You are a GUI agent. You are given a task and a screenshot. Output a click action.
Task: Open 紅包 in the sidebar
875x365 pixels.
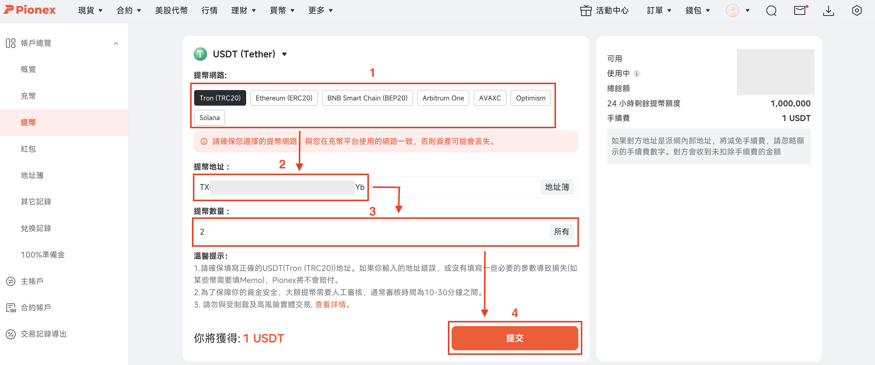[28, 149]
